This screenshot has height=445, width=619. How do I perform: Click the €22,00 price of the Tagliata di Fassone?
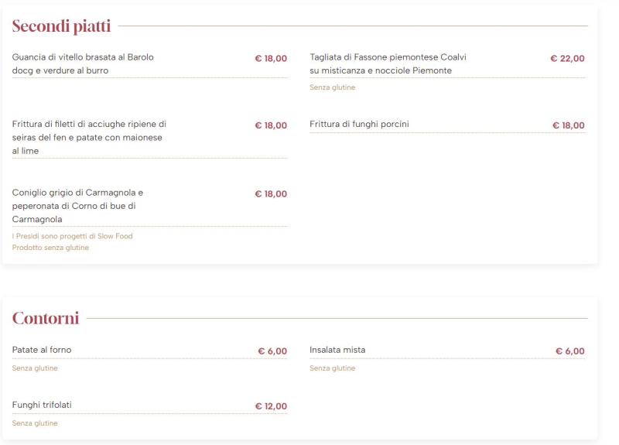567,59
